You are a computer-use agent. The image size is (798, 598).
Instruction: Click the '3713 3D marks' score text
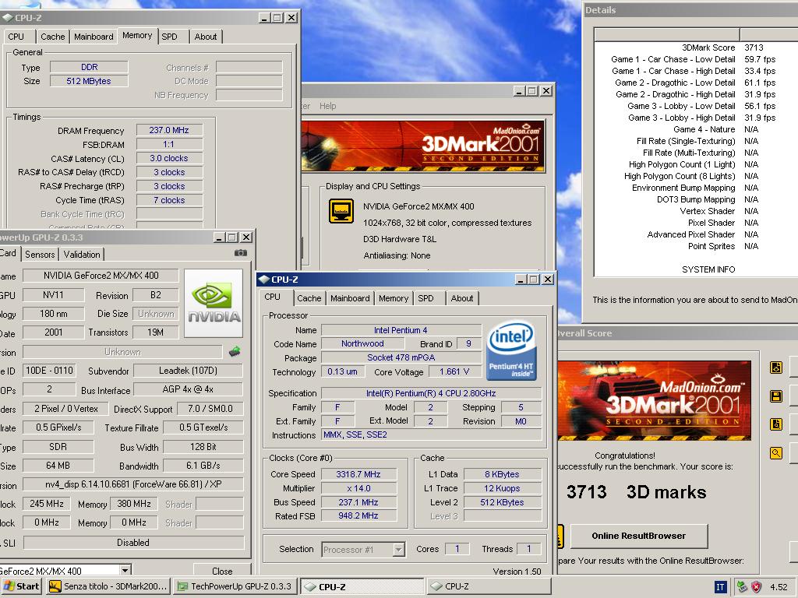(636, 492)
